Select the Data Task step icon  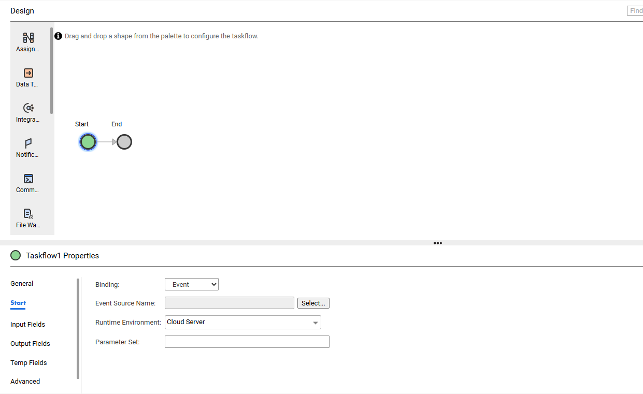click(28, 73)
